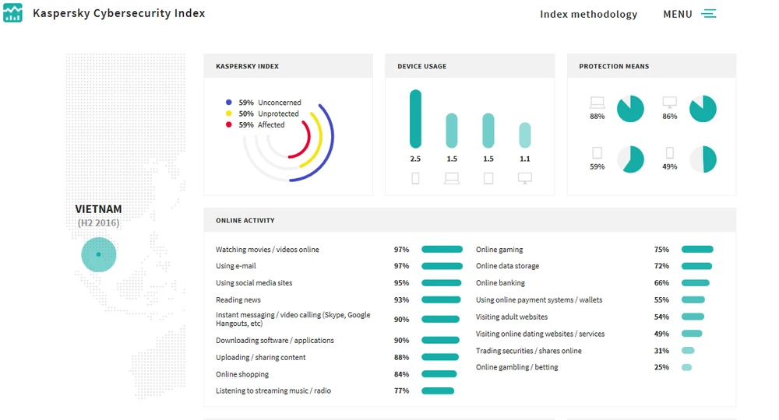Click the blue Unconcerned legend dot
This screenshot has width=779, height=420.
click(228, 103)
